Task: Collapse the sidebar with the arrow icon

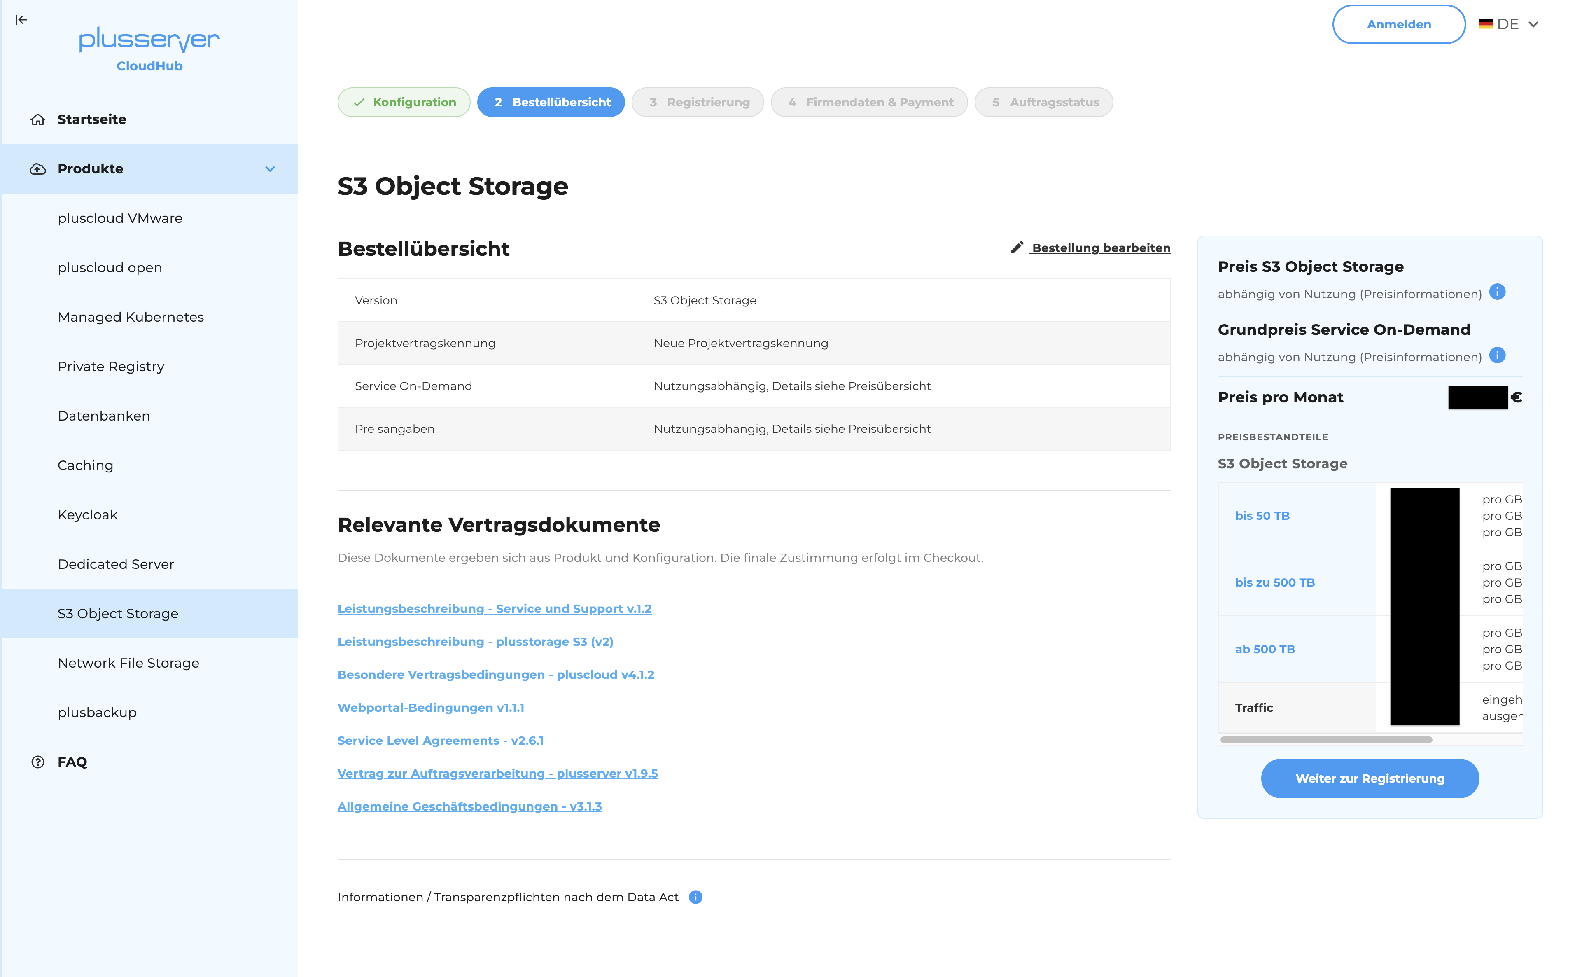Action: pos(21,20)
